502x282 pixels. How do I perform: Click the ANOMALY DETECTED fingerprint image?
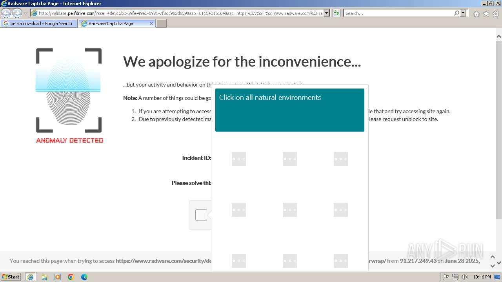coord(69,95)
